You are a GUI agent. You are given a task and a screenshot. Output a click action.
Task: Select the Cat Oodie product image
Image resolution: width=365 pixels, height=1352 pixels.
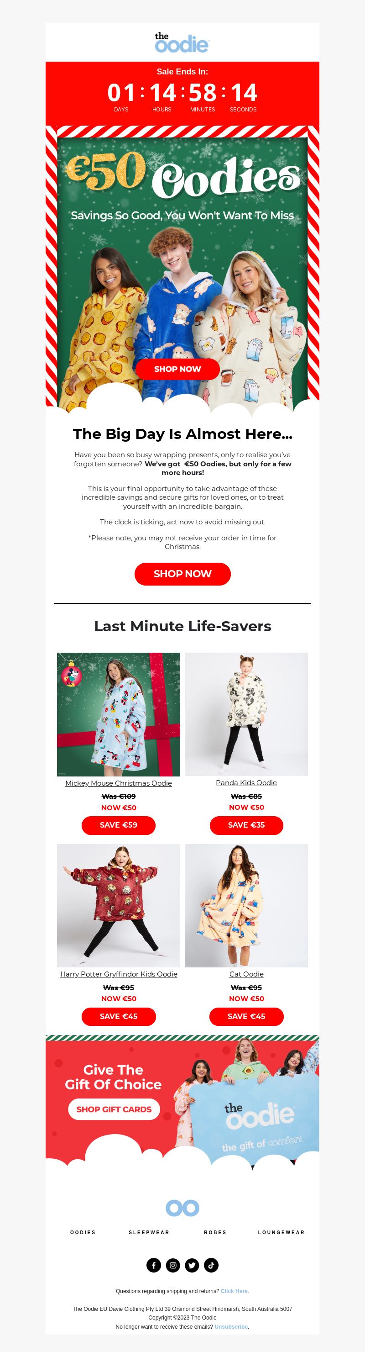click(x=246, y=905)
